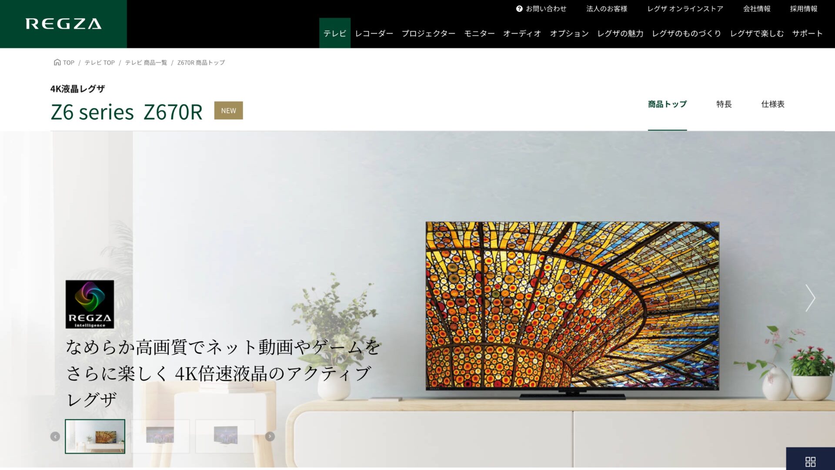Open the 法人のお客様 link

pos(607,9)
